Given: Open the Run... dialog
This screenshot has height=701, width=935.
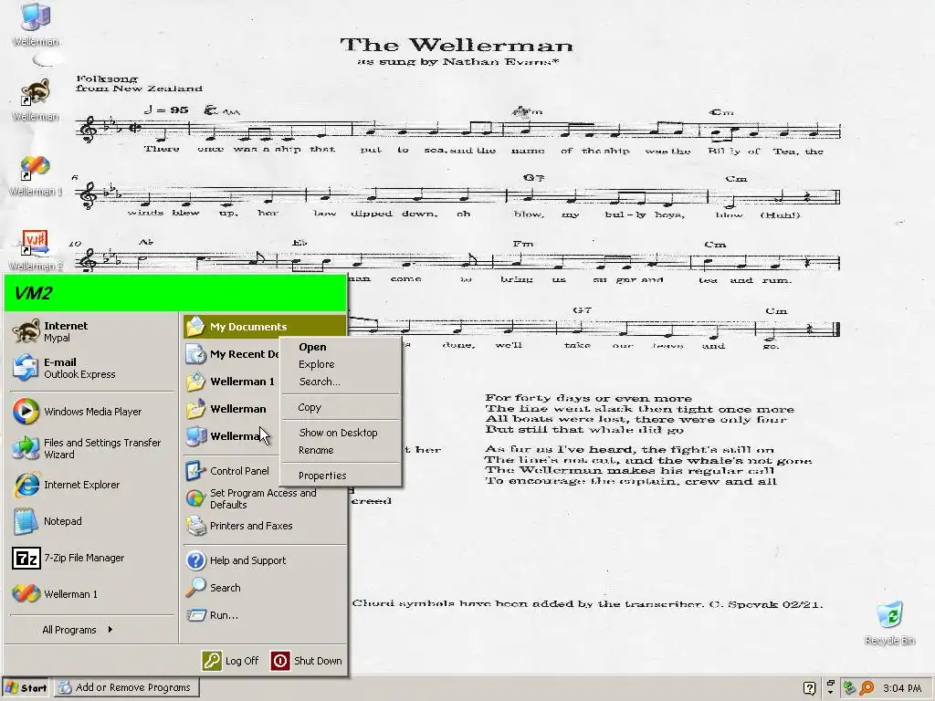Looking at the screenshot, I should pyautogui.click(x=264, y=615).
